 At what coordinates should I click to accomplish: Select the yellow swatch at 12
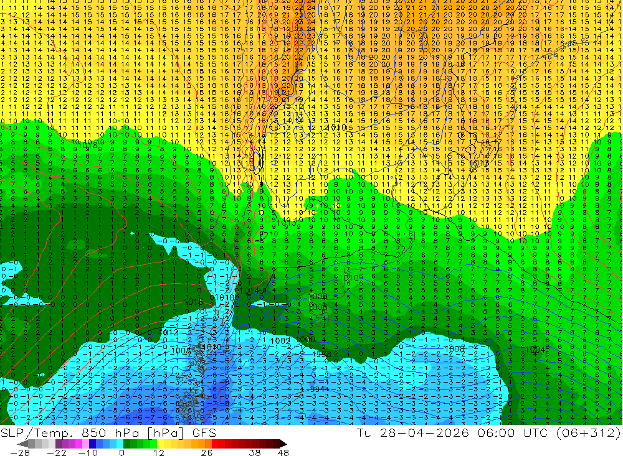tap(161, 444)
